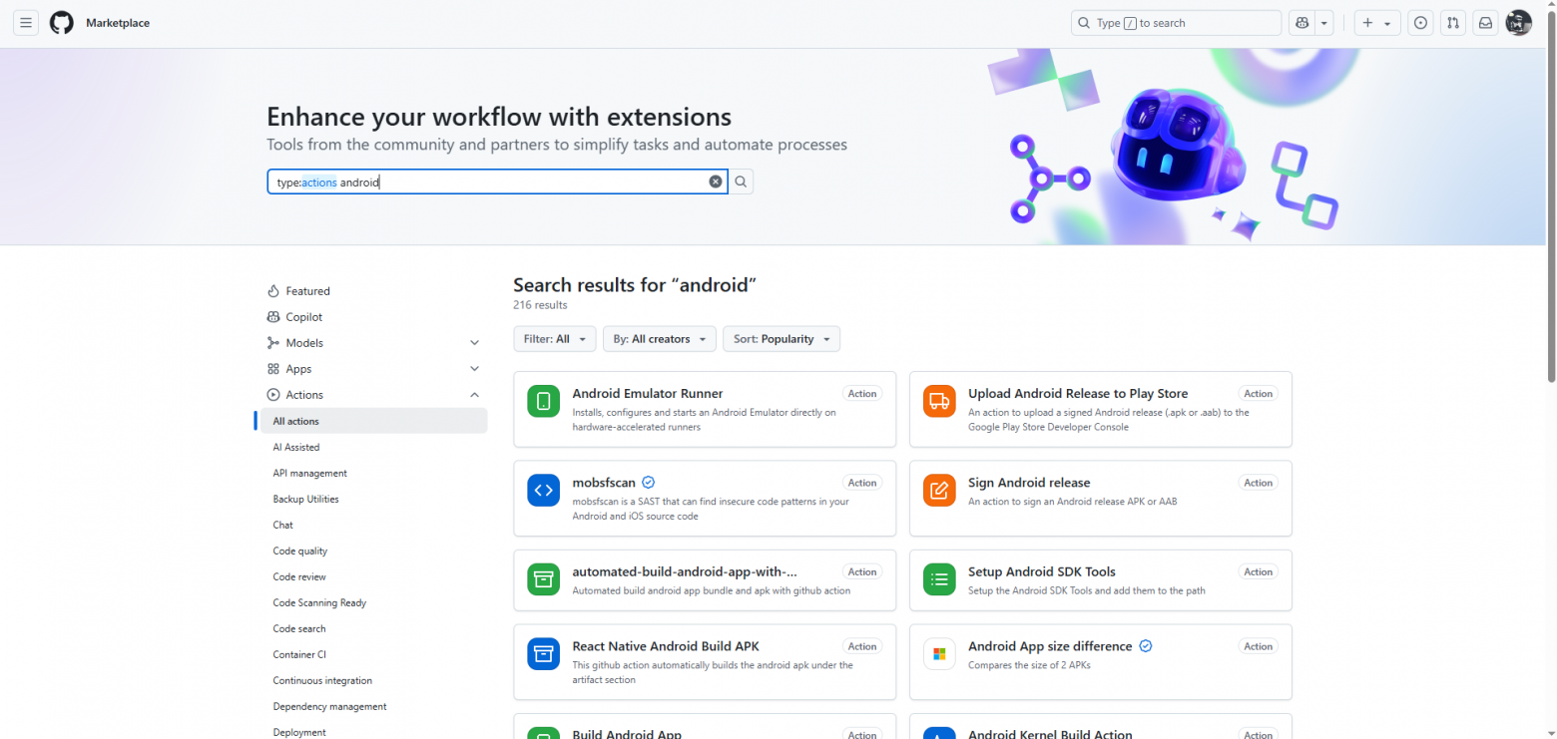Click the hamburger menu icon top left
The height and width of the screenshot is (739, 1557).
(x=25, y=22)
